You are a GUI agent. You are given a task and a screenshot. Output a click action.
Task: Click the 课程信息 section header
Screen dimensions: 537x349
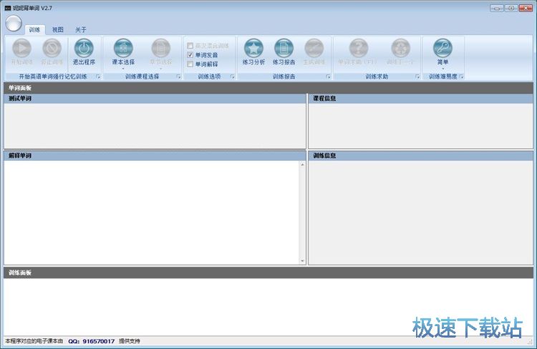click(x=420, y=99)
